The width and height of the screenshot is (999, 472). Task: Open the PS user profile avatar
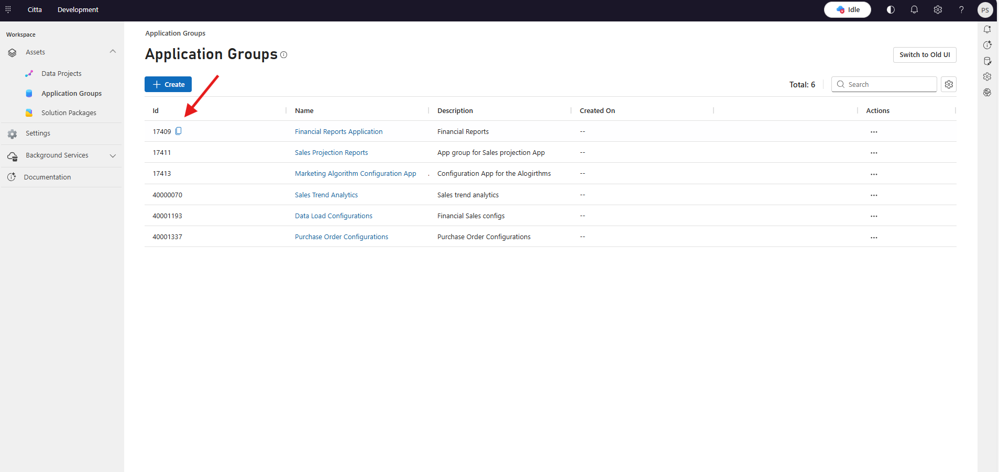tap(985, 10)
